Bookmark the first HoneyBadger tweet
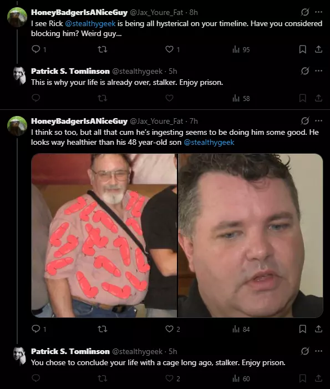The width and height of the screenshot is (330, 389). pos(302,49)
